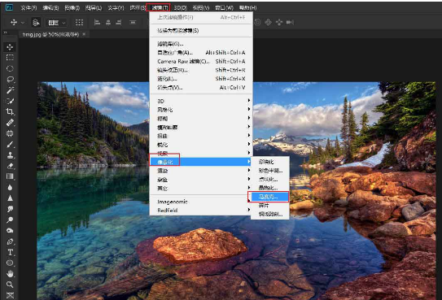The height and width of the screenshot is (300, 442).
Task: Open the 文件(F) menu
Action: (x=28, y=7)
